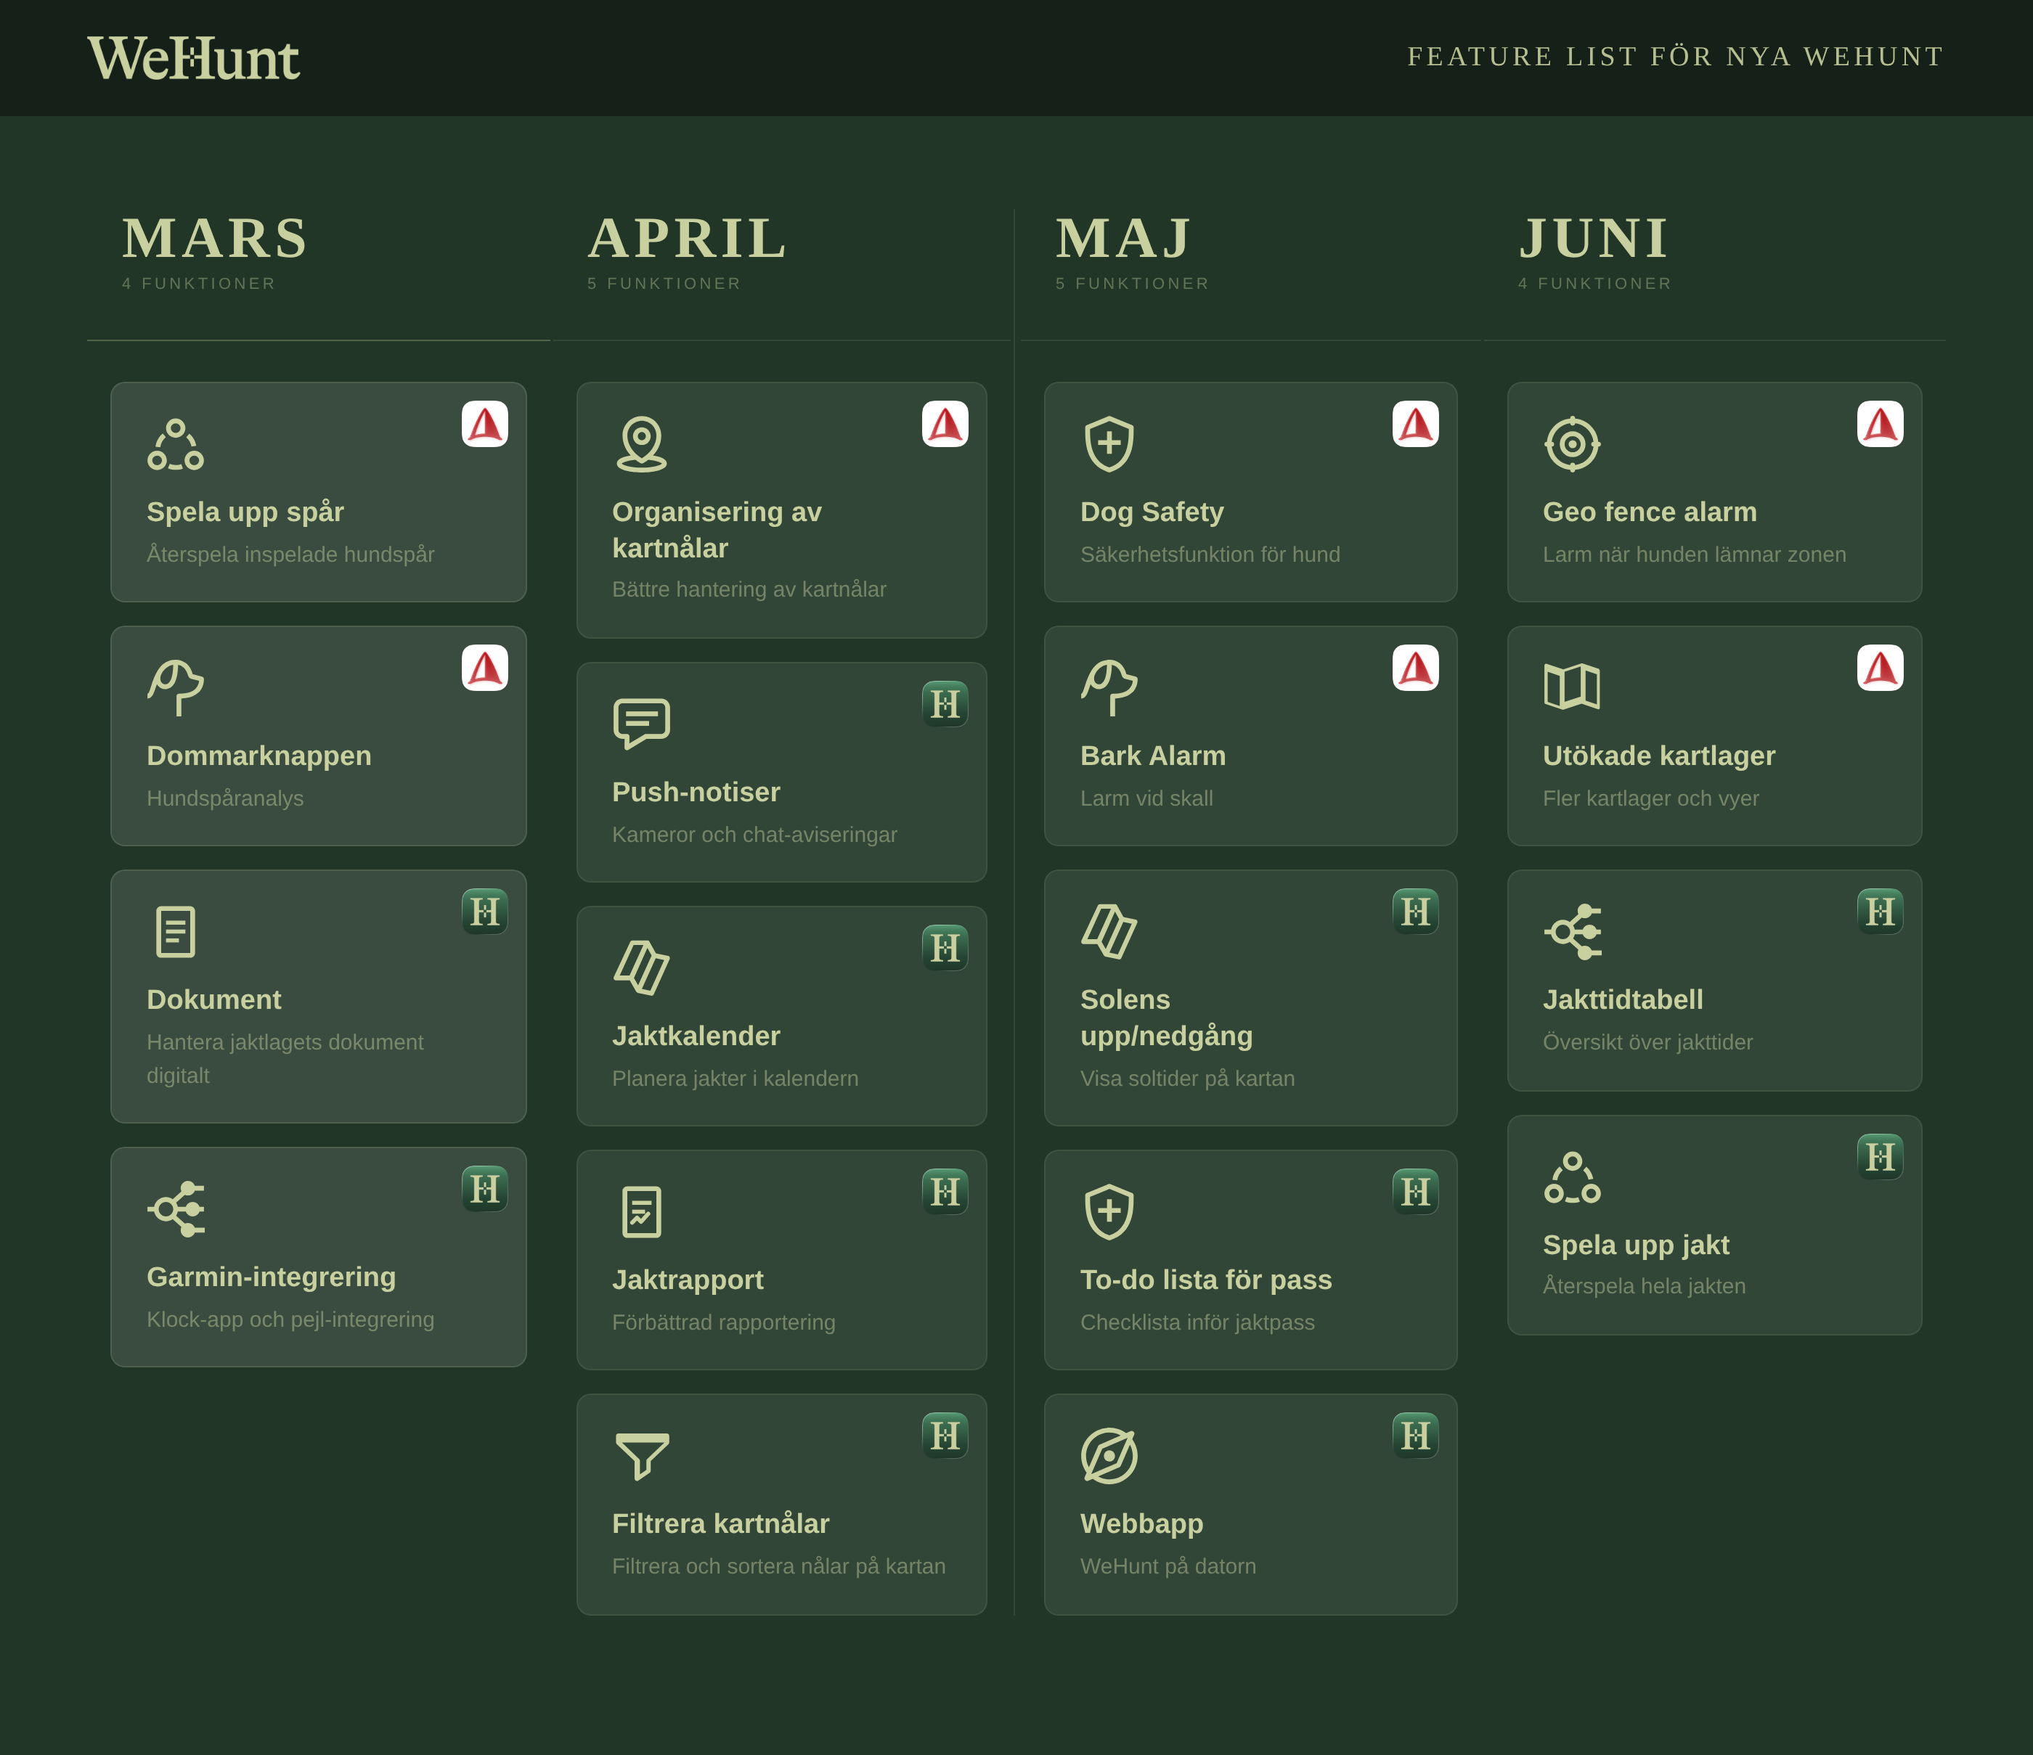Click the chat bubble icon on Push-notiser
This screenshot has width=2033, height=1755.
click(642, 723)
